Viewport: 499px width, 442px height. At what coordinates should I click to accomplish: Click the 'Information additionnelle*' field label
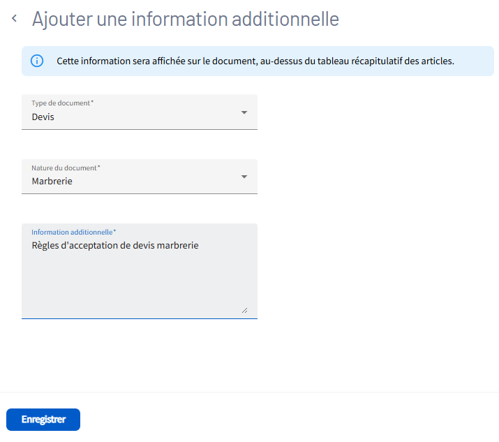tap(73, 232)
